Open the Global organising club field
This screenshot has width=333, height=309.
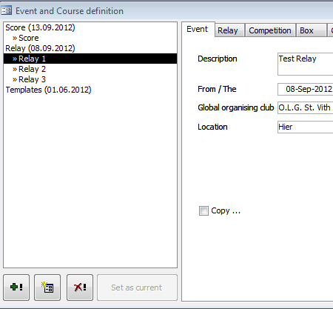pos(306,107)
